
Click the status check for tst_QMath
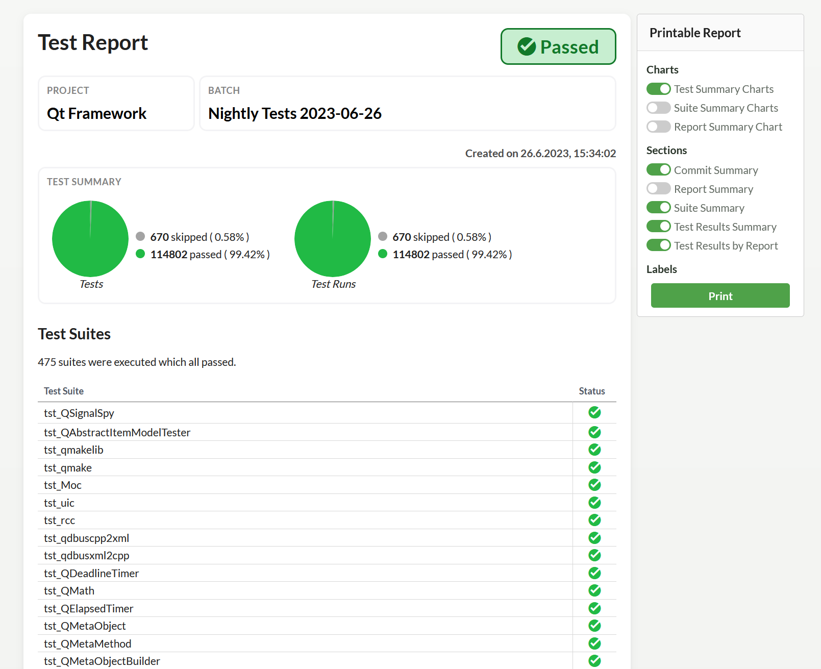[x=594, y=590]
